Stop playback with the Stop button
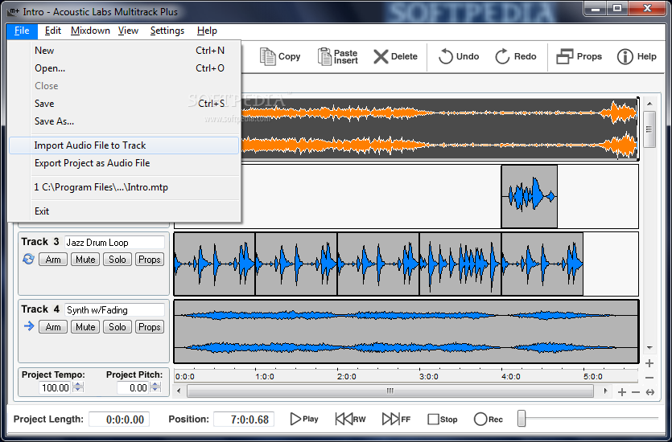672x442 pixels. pos(443,419)
